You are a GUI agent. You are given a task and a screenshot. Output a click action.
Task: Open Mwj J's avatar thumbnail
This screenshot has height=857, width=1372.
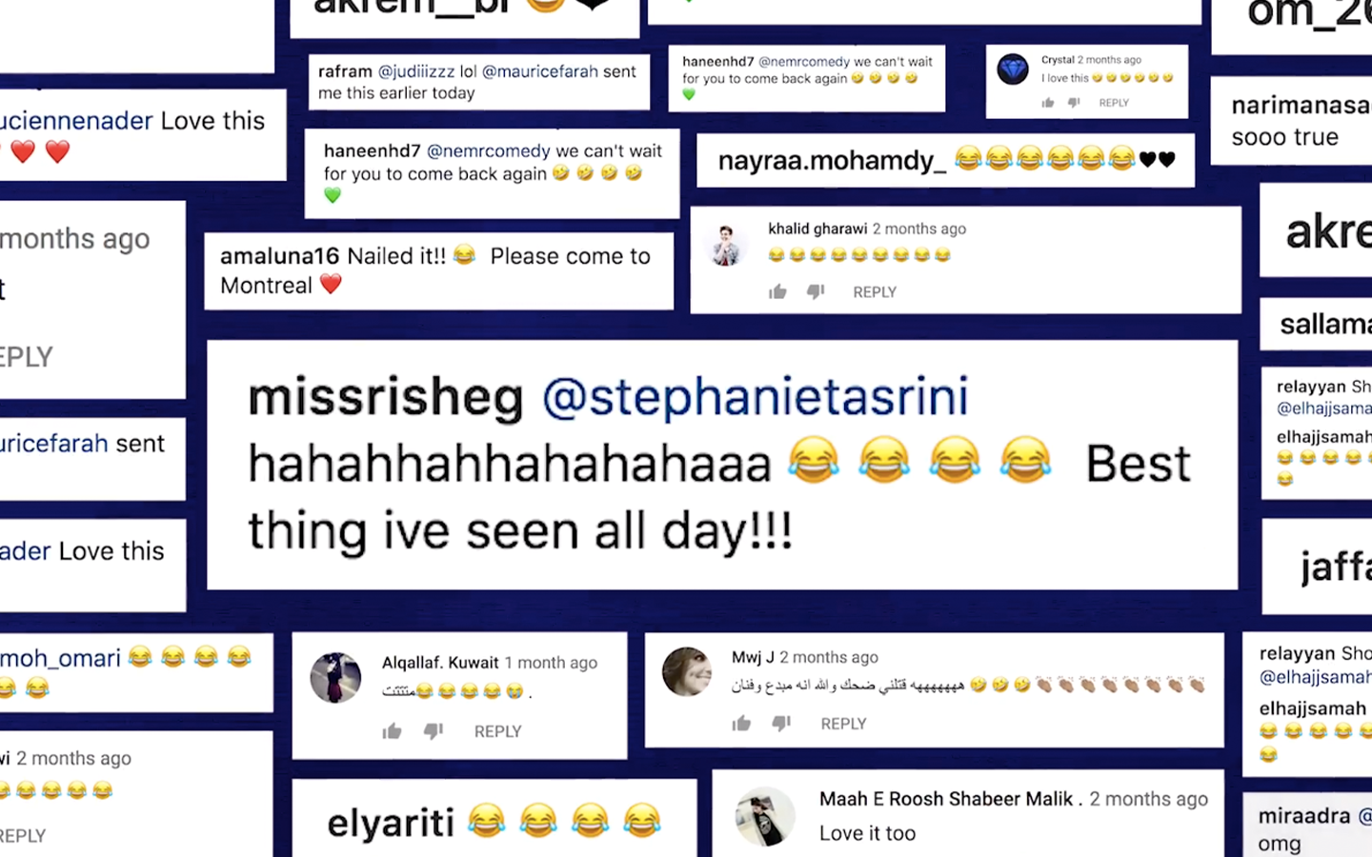686,671
